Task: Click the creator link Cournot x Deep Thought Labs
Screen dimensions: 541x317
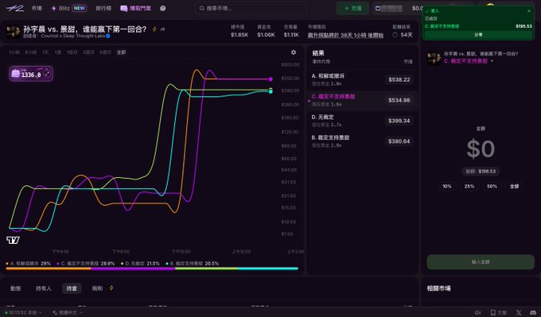Action: click(x=73, y=36)
